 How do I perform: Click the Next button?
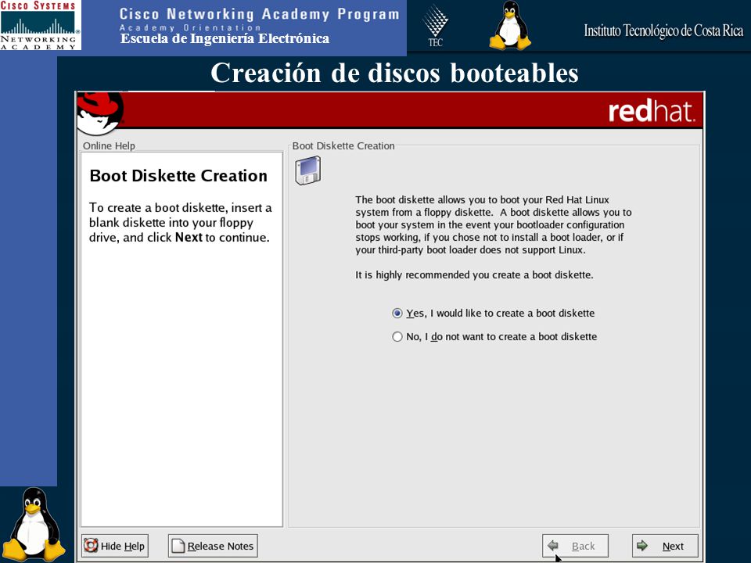tap(665, 546)
